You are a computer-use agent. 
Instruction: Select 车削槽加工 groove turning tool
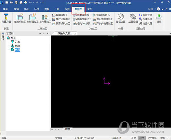[45, 18]
